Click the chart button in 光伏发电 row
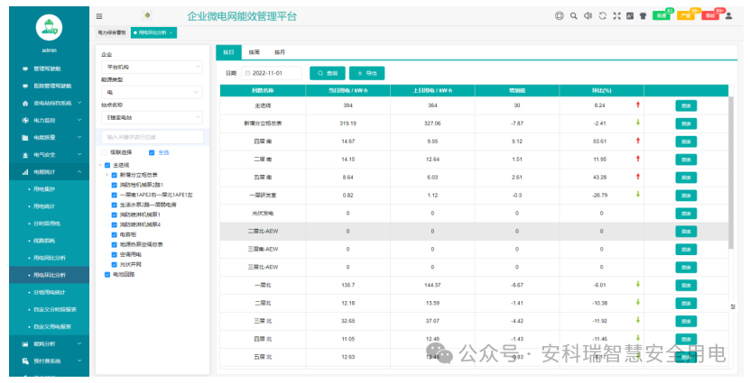Image resolution: width=750 pixels, height=383 pixels. point(686,214)
